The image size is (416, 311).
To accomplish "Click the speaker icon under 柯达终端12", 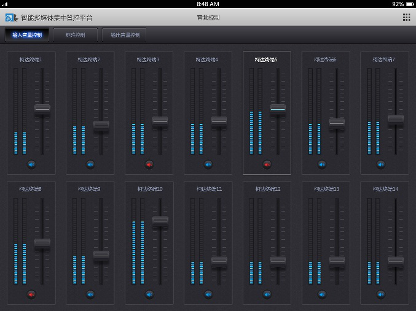I will [267, 294].
